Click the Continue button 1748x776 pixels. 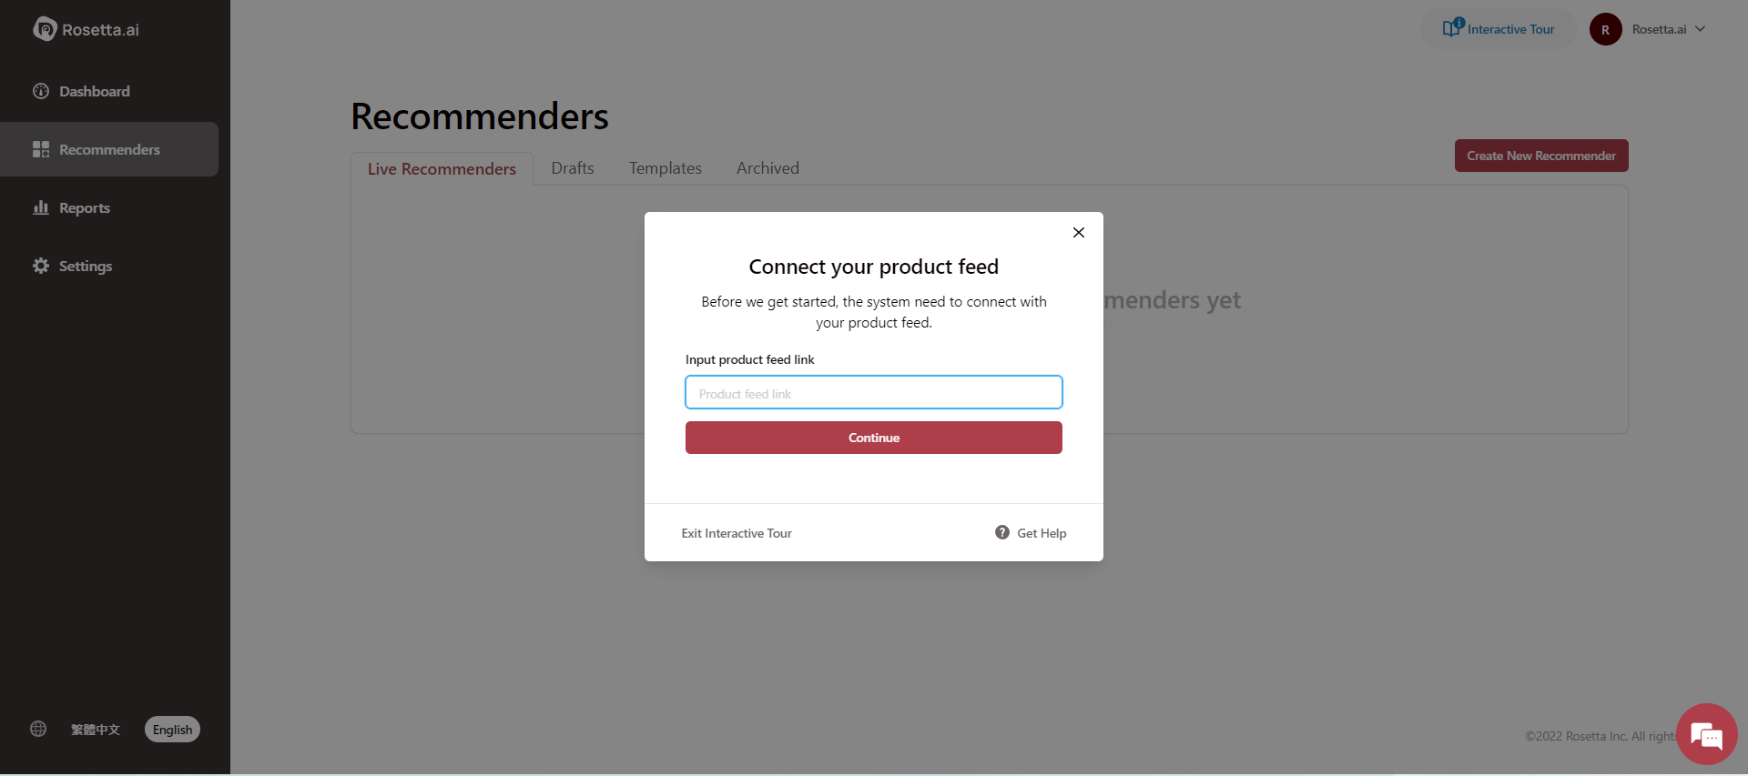874,438
